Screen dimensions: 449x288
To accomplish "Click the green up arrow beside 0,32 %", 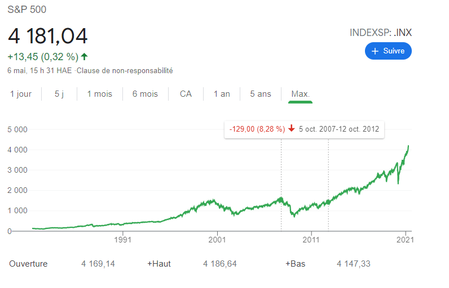I will (x=85, y=56).
